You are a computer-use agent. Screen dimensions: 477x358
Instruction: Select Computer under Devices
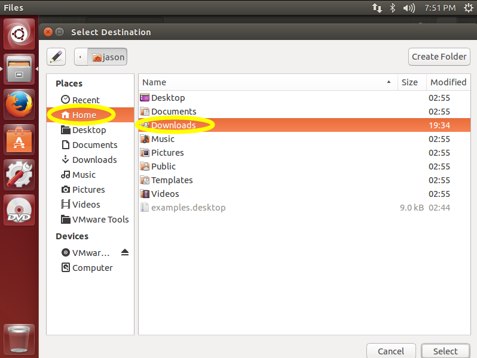(90, 267)
